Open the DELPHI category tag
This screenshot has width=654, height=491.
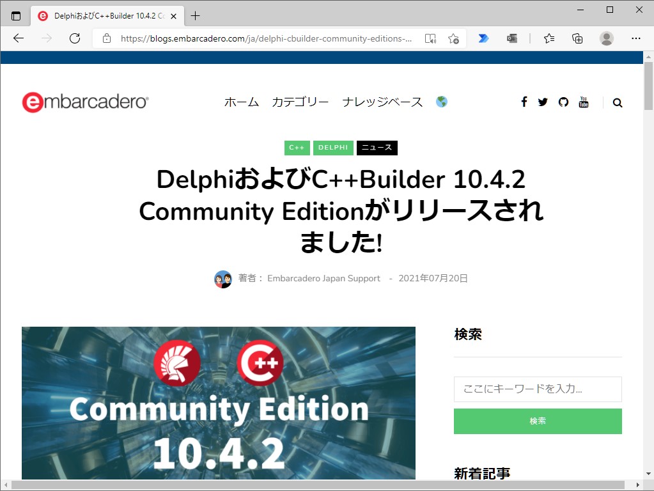[x=333, y=148]
